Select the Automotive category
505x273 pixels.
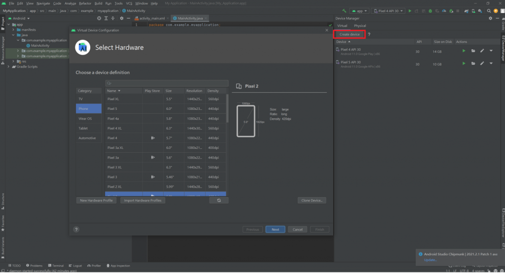coord(89,138)
